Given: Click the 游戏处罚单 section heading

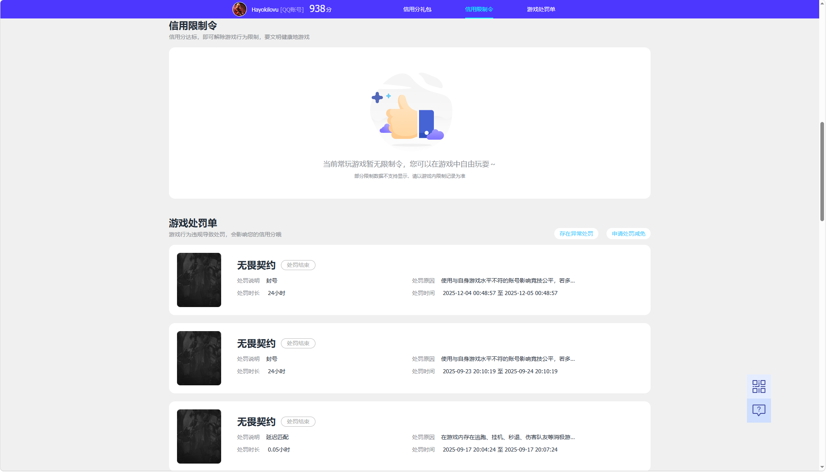Looking at the screenshot, I should (193, 223).
